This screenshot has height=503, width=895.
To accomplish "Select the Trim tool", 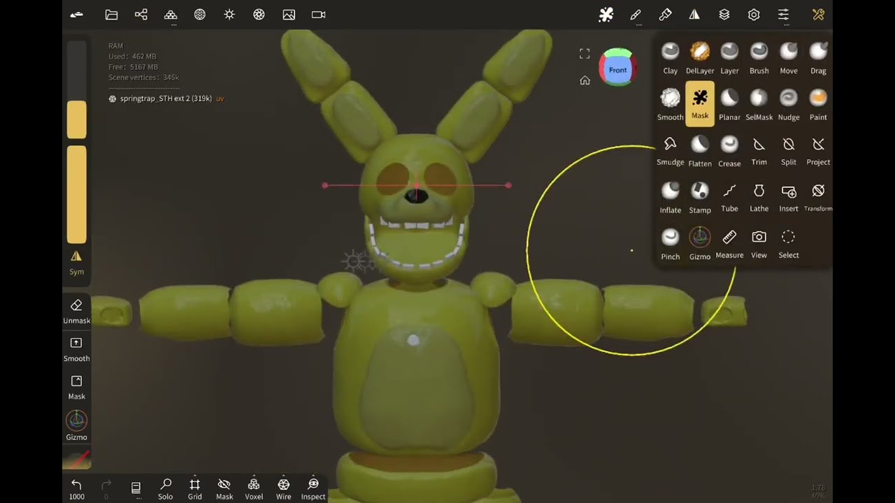I will [x=759, y=151].
